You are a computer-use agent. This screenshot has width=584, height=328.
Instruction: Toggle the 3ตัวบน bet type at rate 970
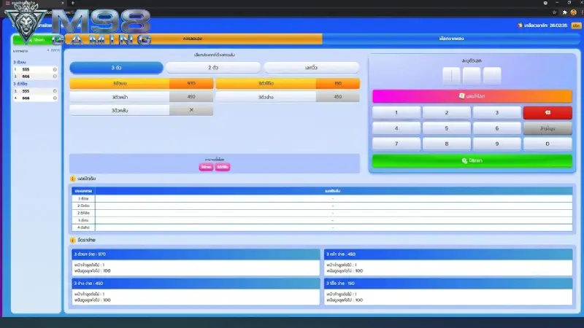141,83
